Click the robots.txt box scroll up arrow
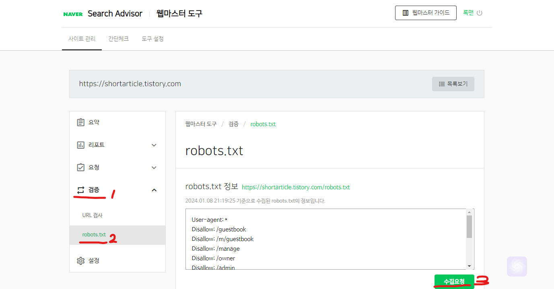The height and width of the screenshot is (289, 554). tap(469, 212)
